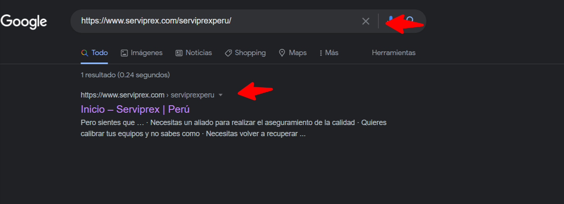This screenshot has width=564, height=204.
Task: Click the snippet text starting 'Pero sientes que'
Action: pyautogui.click(x=234, y=128)
